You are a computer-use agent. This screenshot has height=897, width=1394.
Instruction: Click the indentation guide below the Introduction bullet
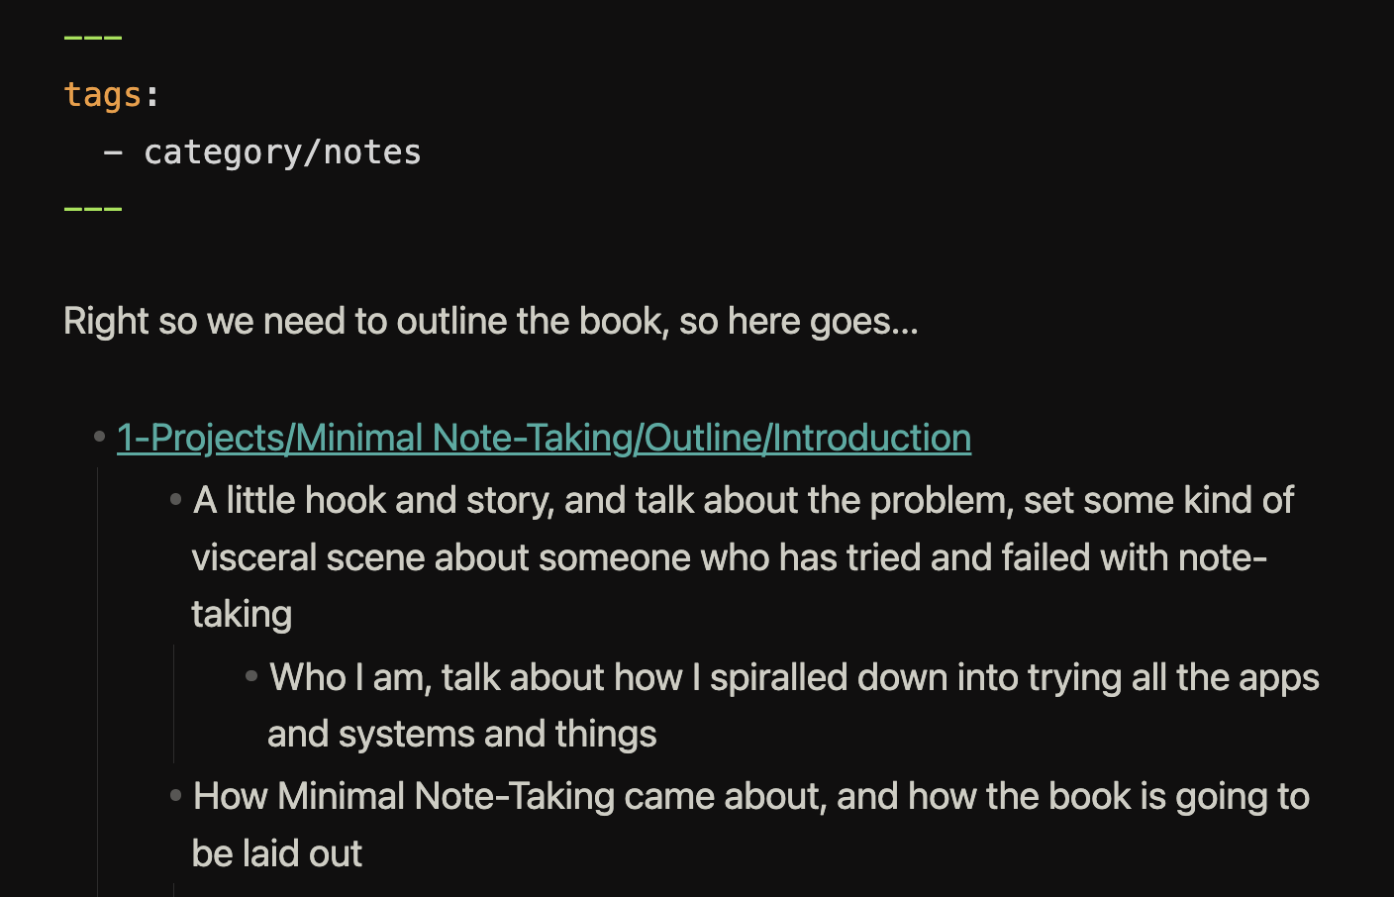(98, 673)
